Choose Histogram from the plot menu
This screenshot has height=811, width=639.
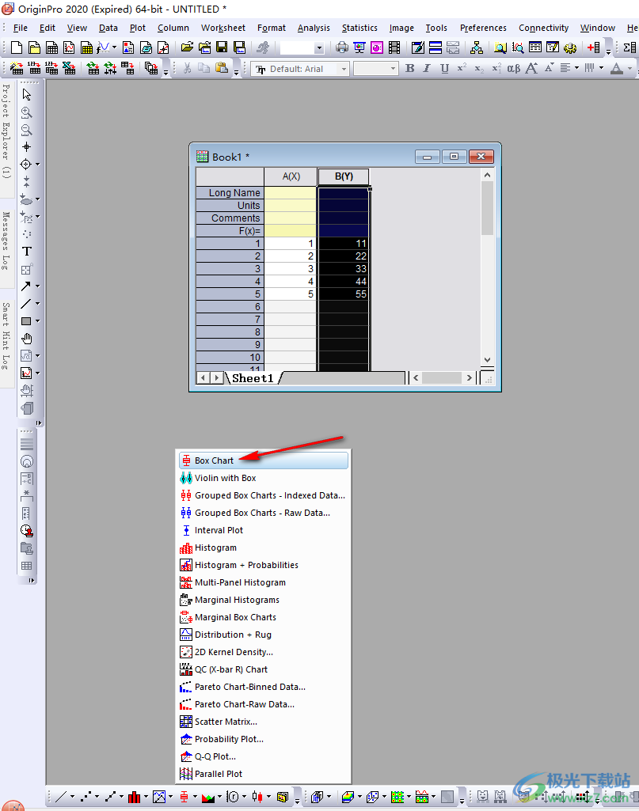pos(264,548)
